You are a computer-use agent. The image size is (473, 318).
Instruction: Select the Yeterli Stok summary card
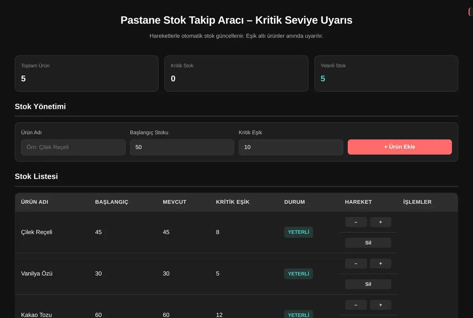[386, 73]
